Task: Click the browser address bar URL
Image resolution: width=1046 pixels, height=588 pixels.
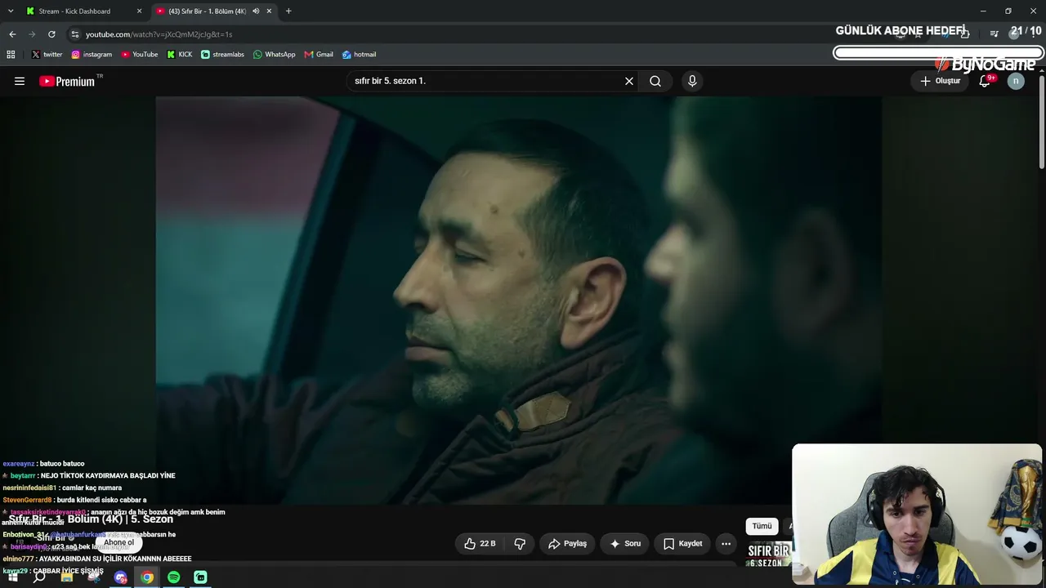Action: coord(159,34)
